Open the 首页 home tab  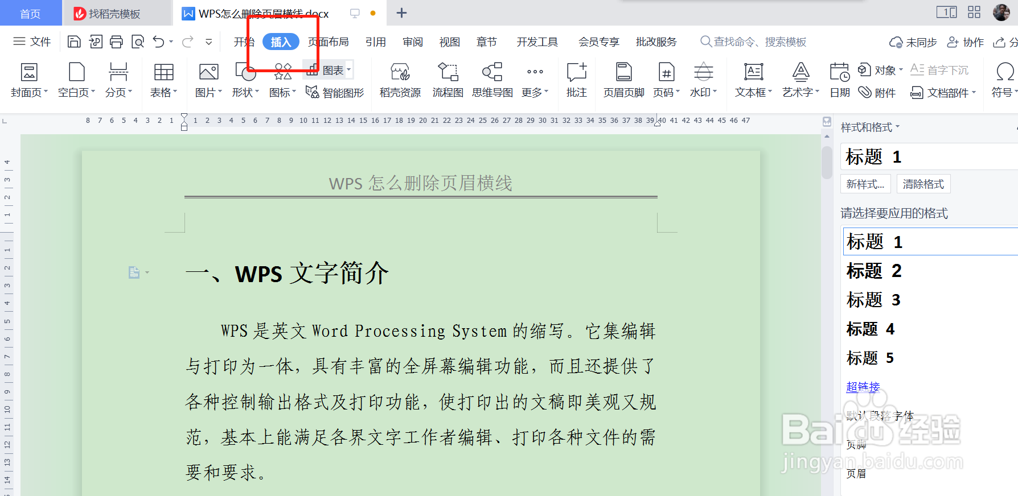[x=31, y=13]
